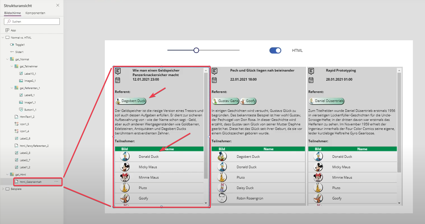425x224 pixels.
Task: Expand the Beispiele screen node
Action: click(3, 189)
